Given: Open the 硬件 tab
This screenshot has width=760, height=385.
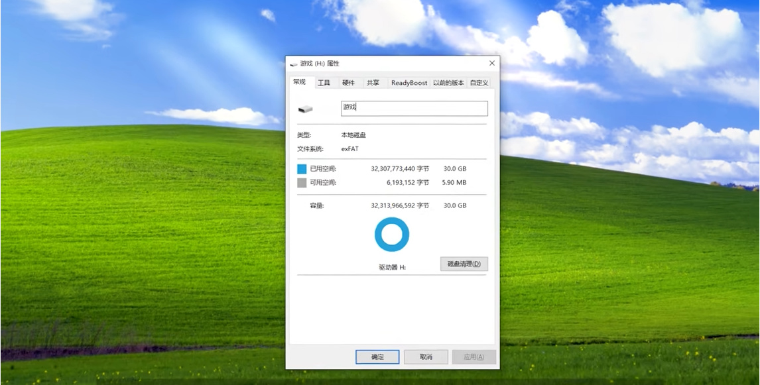Looking at the screenshot, I should pos(348,83).
